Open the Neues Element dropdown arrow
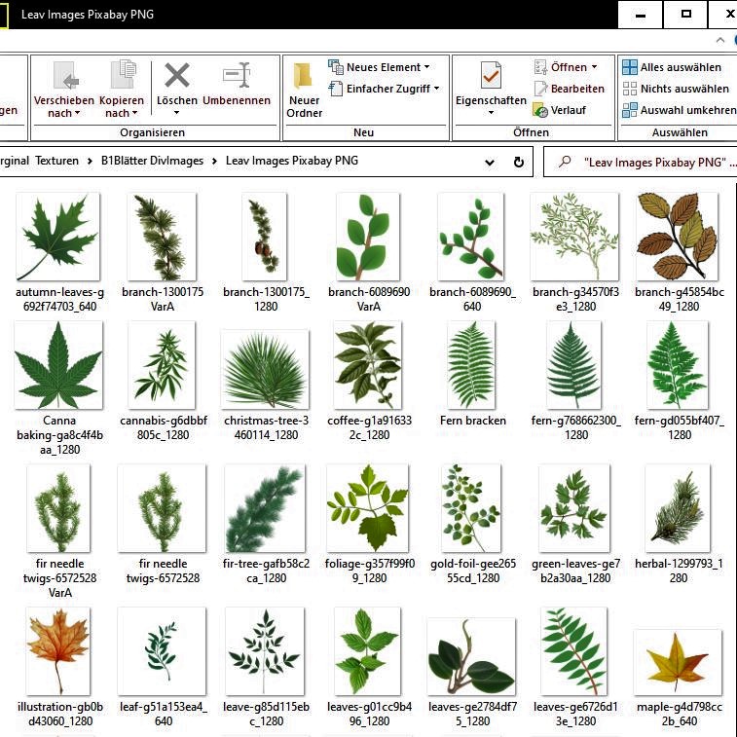737x737 pixels. tap(426, 67)
